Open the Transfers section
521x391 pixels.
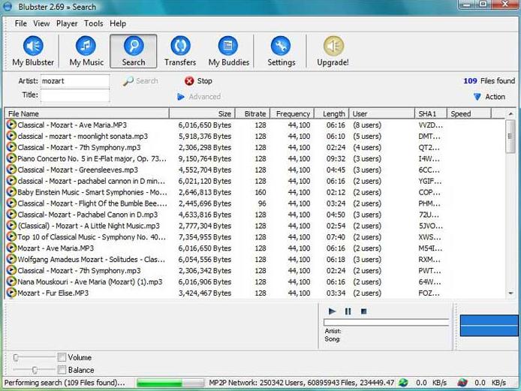click(x=180, y=51)
